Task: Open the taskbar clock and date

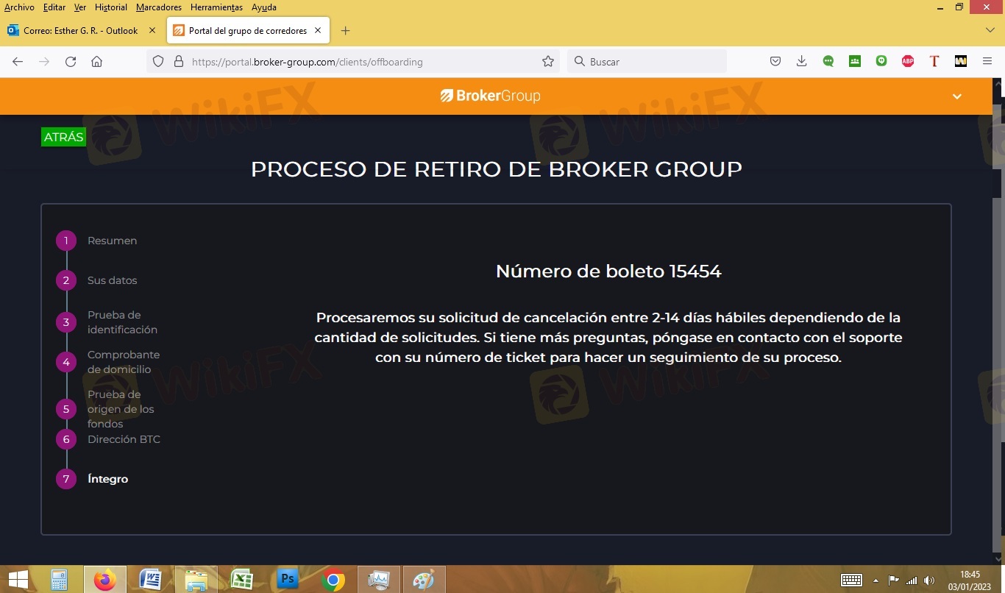Action: click(970, 580)
